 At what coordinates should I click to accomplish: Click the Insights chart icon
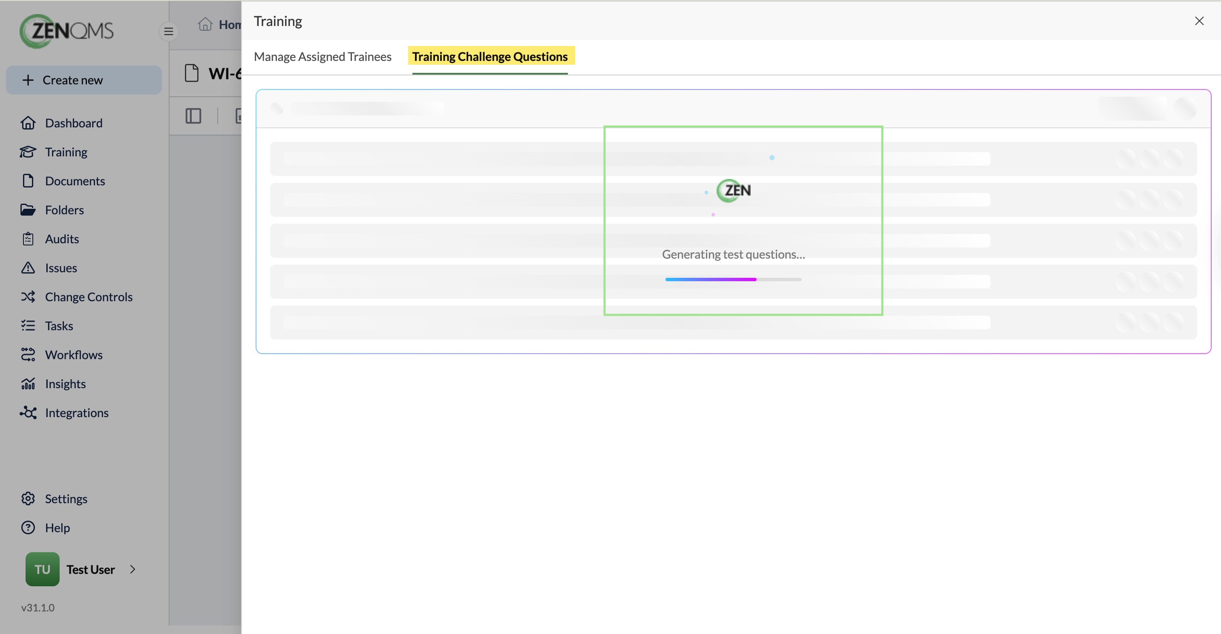click(28, 383)
